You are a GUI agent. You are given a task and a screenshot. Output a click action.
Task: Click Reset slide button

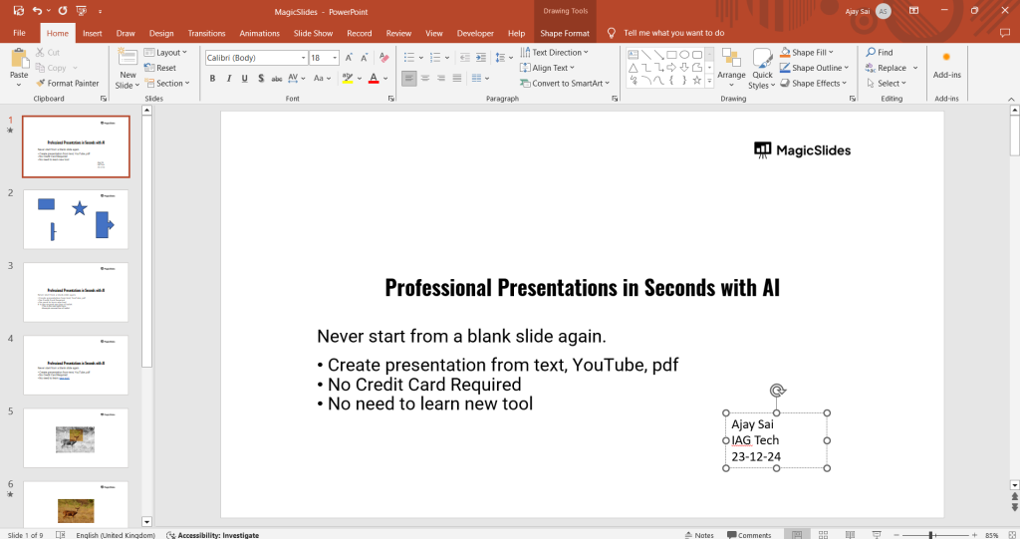[x=160, y=68]
